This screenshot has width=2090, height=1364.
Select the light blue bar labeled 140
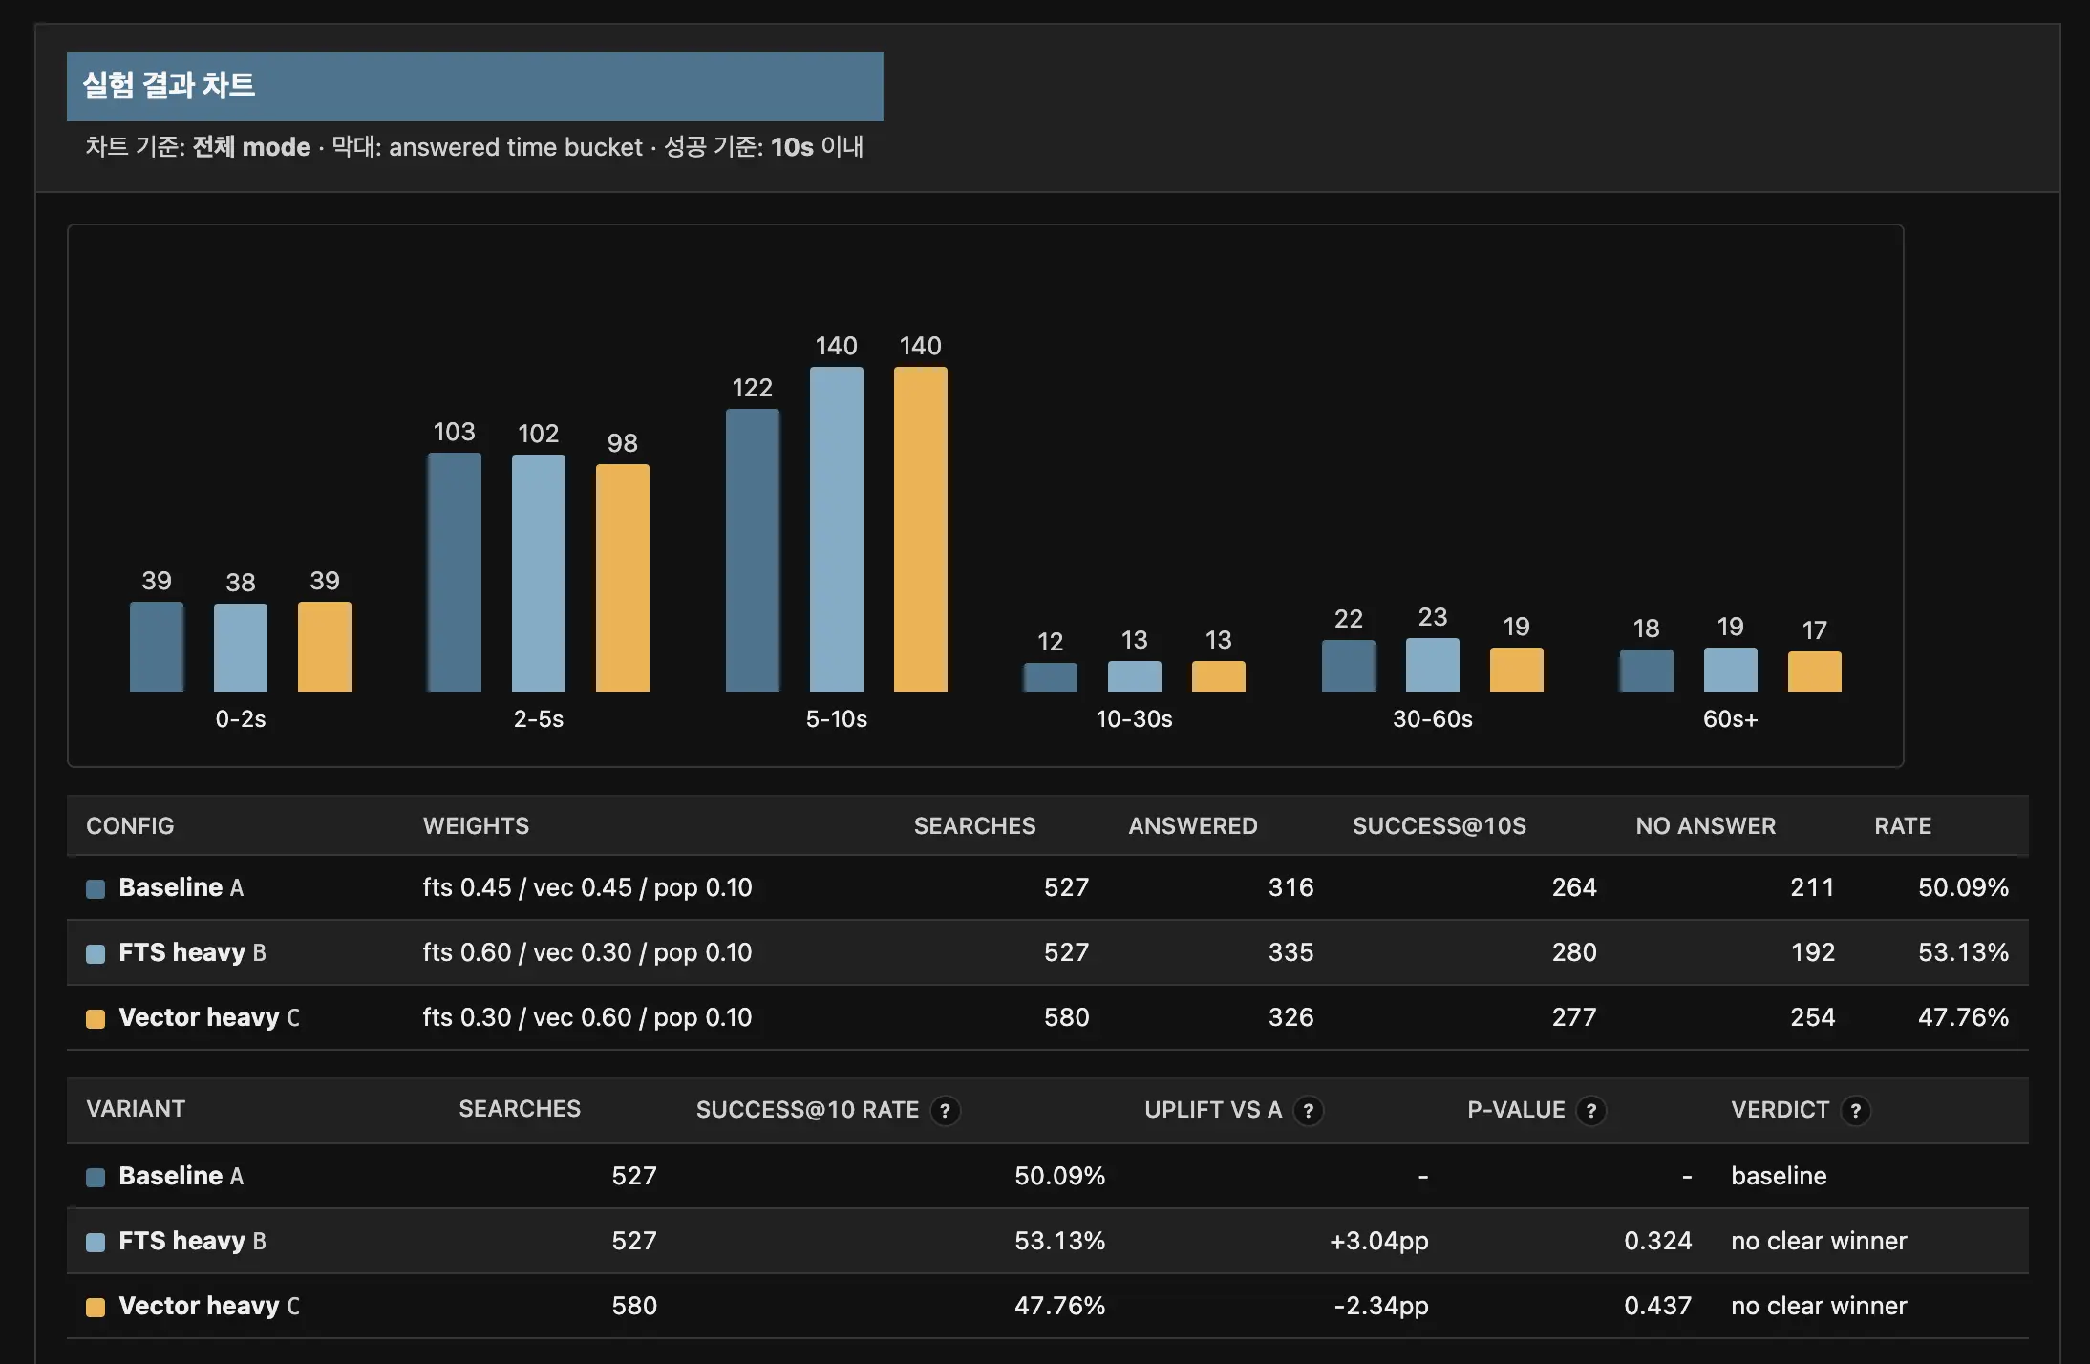point(837,529)
